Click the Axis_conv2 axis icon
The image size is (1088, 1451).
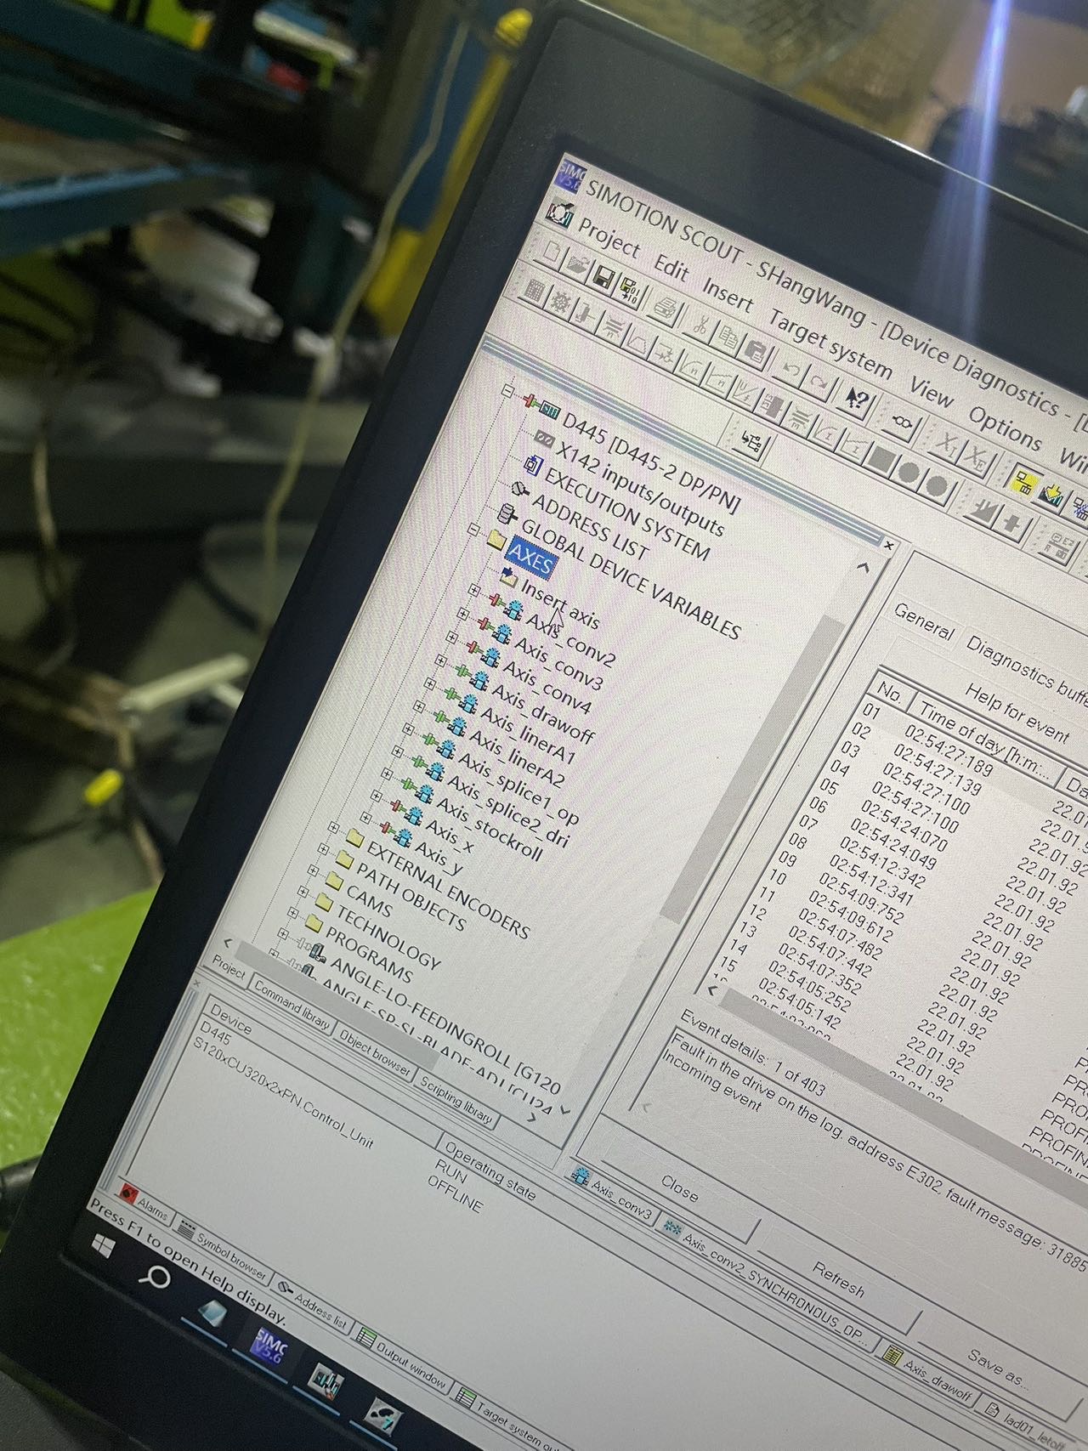(512, 610)
